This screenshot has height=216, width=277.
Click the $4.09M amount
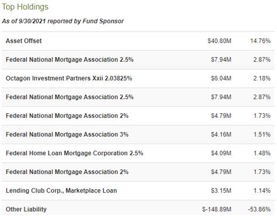[221, 153]
